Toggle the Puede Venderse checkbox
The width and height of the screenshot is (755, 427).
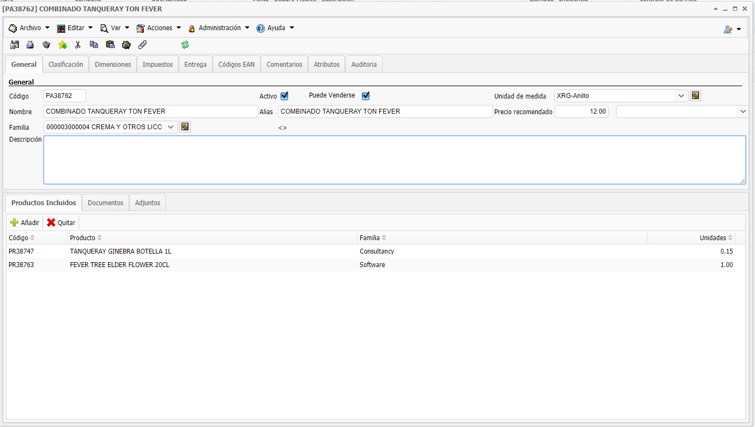tap(366, 96)
